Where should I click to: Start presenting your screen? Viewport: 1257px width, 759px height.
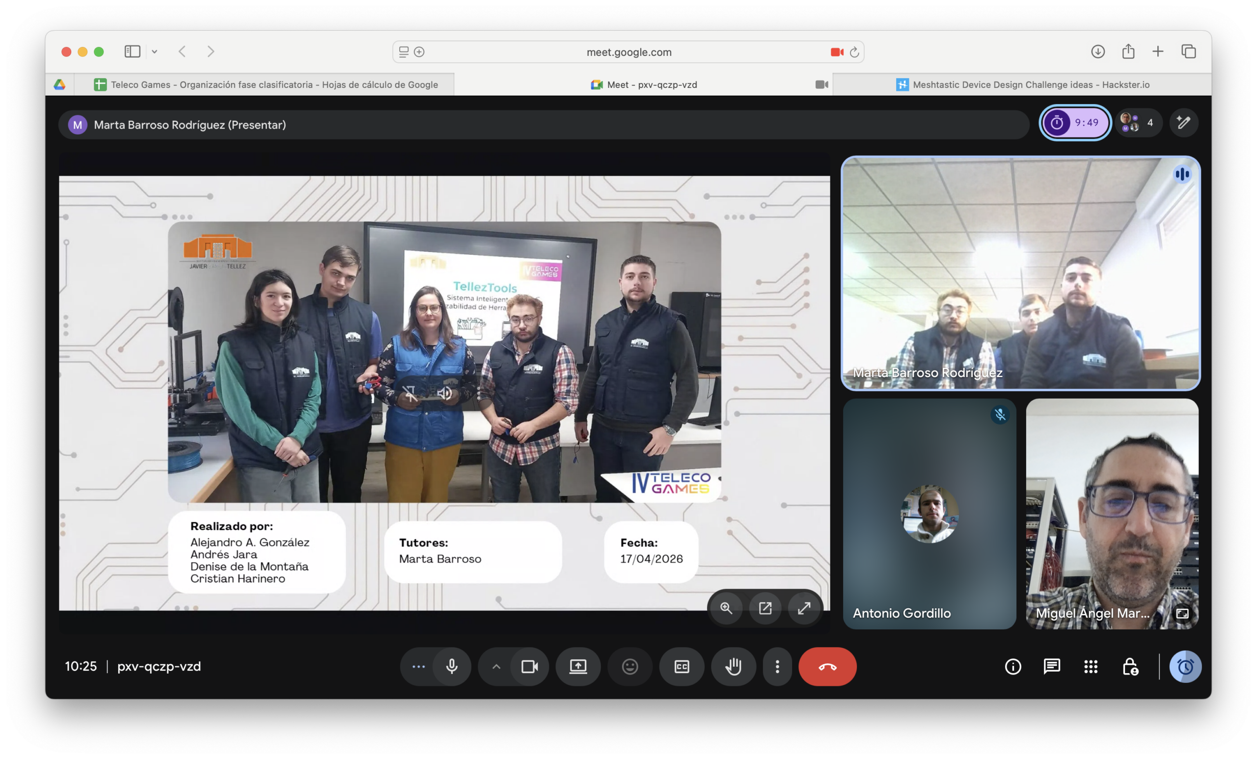(x=577, y=666)
